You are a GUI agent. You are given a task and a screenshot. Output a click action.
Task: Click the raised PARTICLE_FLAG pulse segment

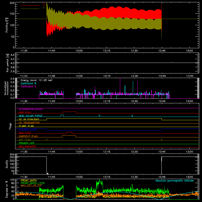(69, 136)
